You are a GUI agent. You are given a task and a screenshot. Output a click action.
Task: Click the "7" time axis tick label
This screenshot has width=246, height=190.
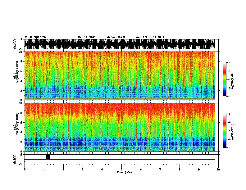[160, 170]
